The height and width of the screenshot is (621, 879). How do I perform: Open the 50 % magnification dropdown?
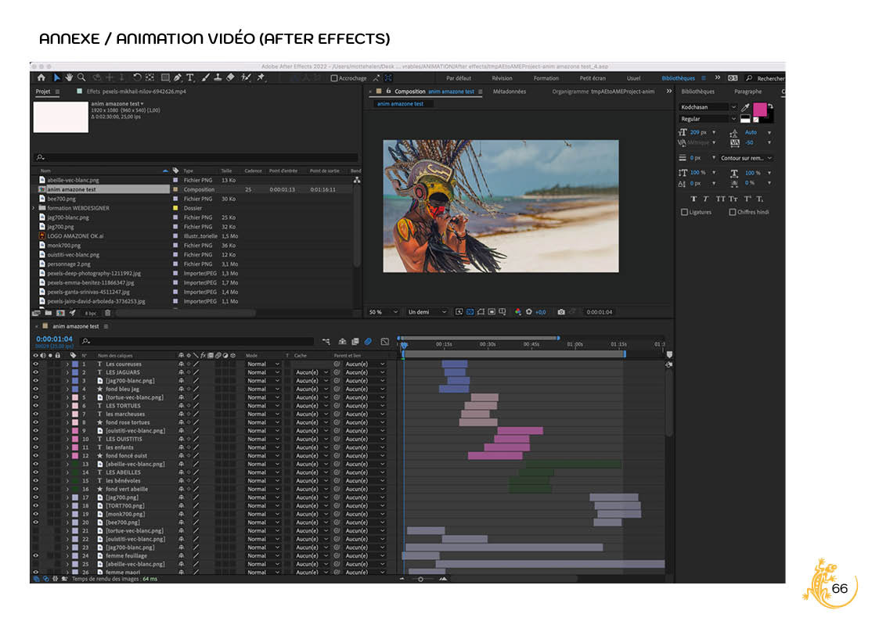tap(384, 312)
